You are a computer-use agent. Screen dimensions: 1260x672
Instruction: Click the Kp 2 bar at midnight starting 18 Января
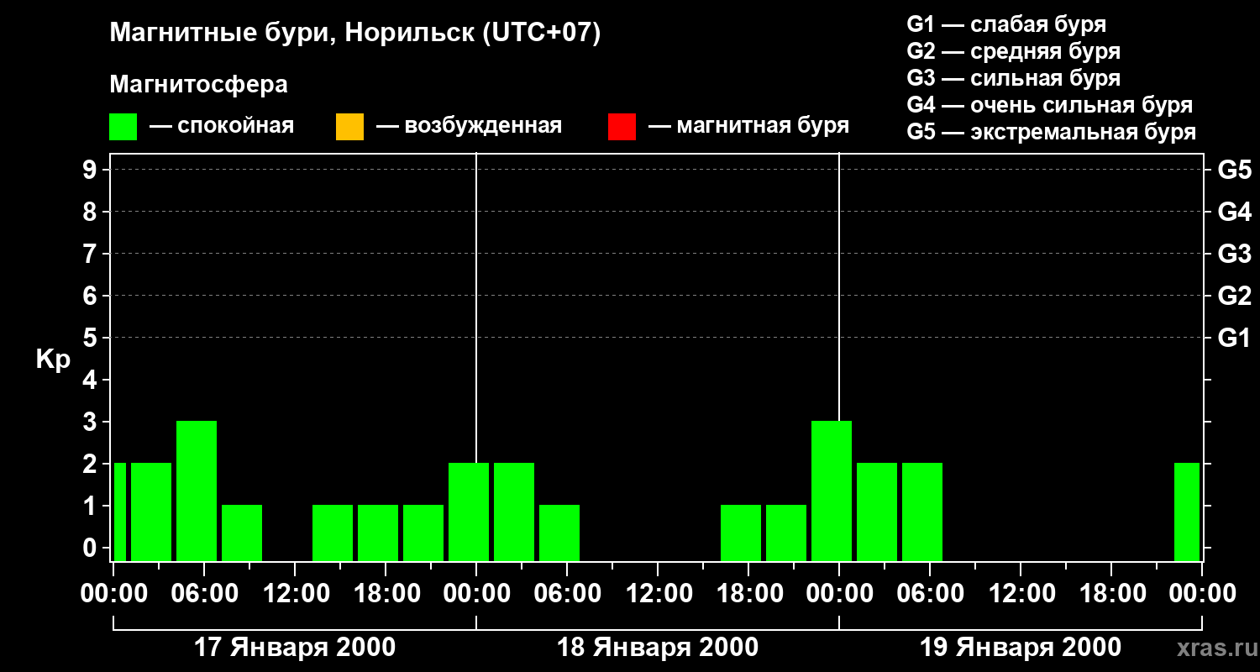(x=469, y=512)
